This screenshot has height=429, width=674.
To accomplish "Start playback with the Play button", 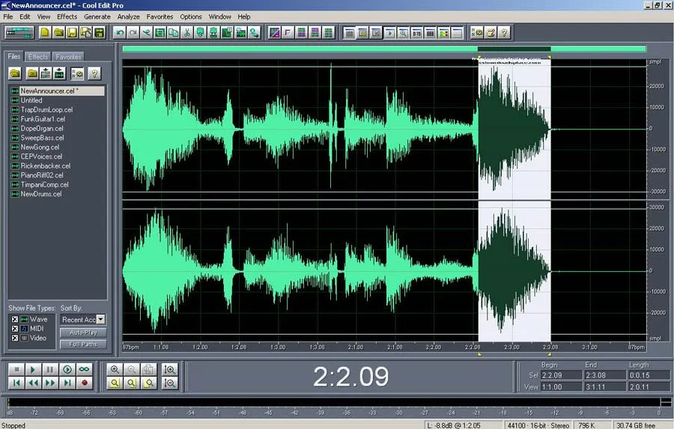I will point(33,369).
